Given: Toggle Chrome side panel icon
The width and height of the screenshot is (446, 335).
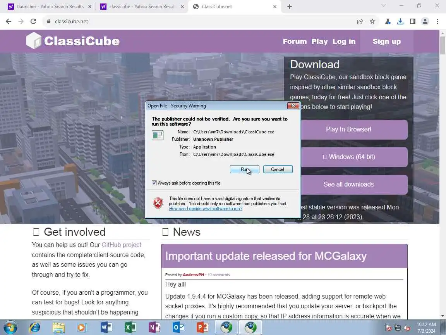Looking at the screenshot, I should click(x=412, y=21).
